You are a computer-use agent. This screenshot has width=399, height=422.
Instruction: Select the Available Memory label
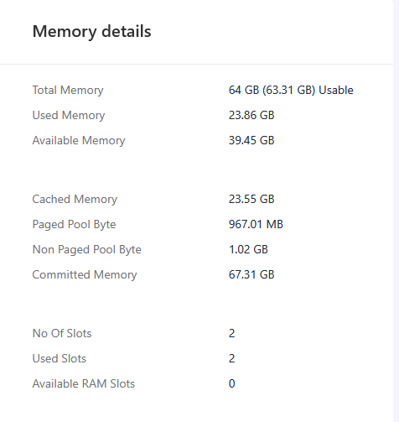coord(79,141)
